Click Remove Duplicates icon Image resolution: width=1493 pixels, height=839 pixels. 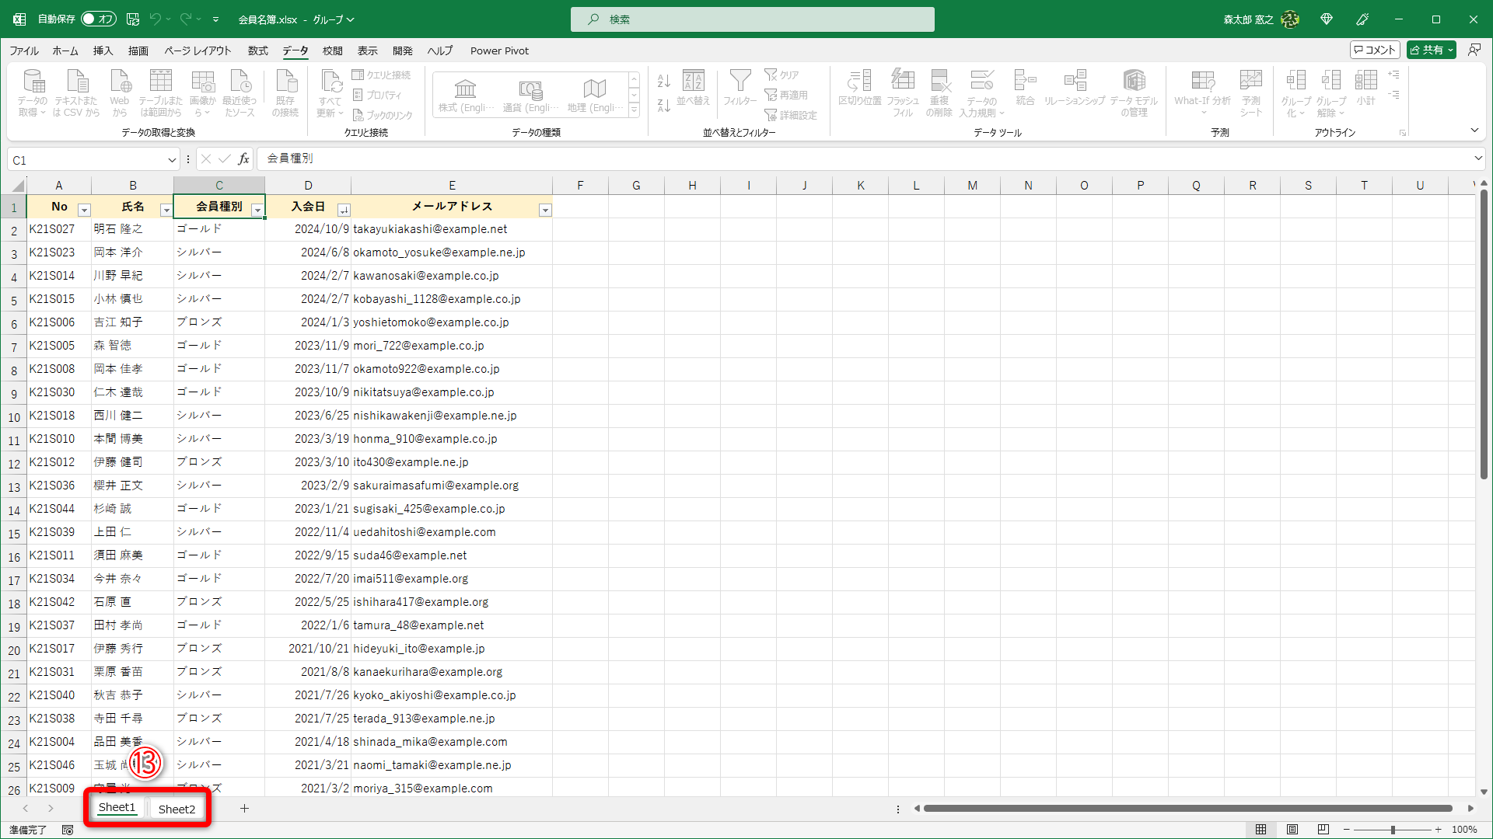[939, 81]
